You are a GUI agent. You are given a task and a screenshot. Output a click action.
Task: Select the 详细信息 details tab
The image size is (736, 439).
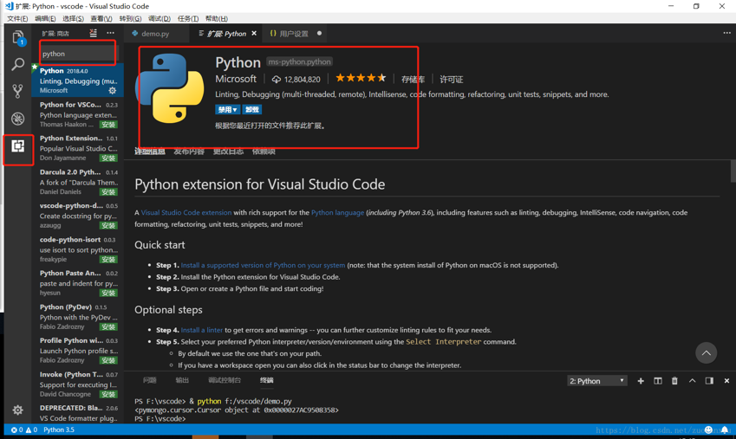click(x=150, y=151)
